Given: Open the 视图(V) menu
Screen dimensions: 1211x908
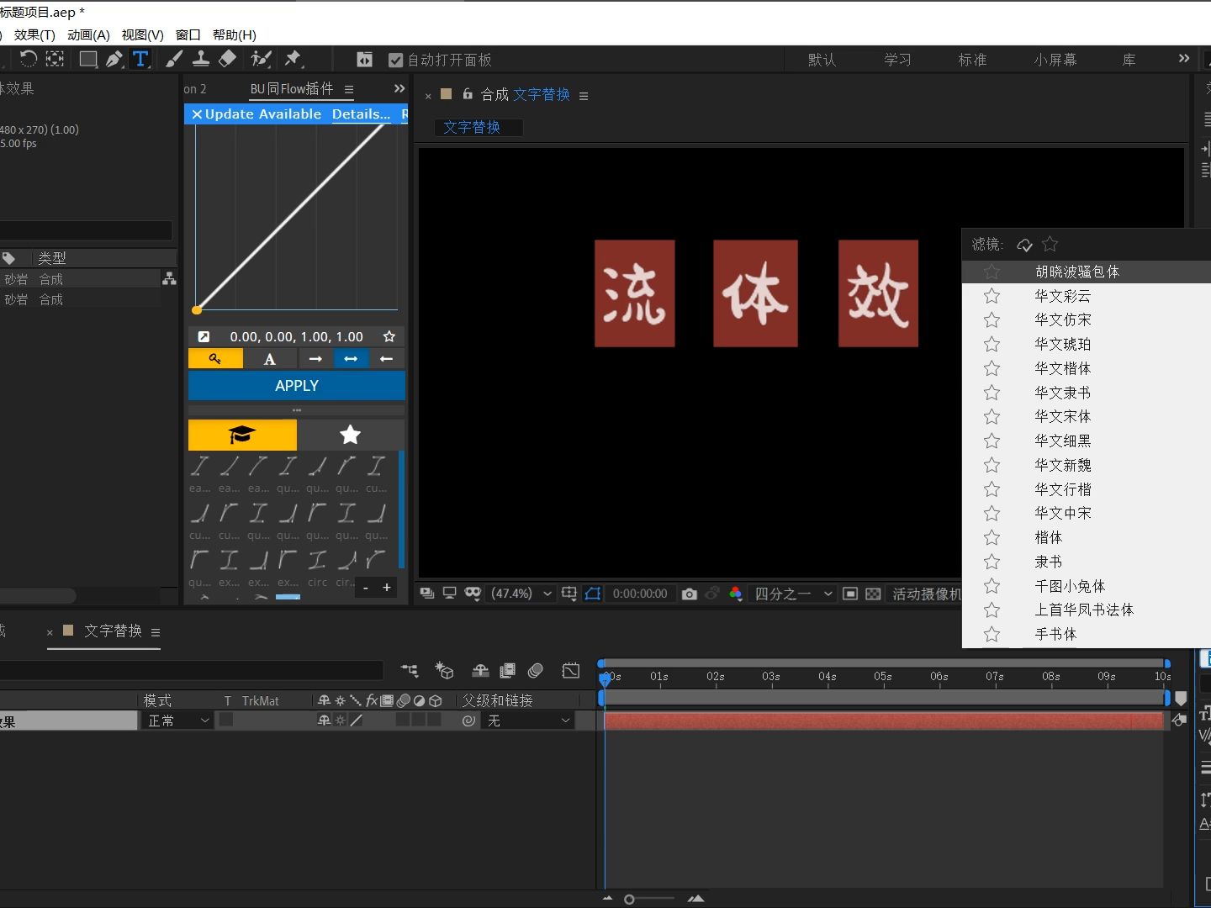Looking at the screenshot, I should click(142, 34).
